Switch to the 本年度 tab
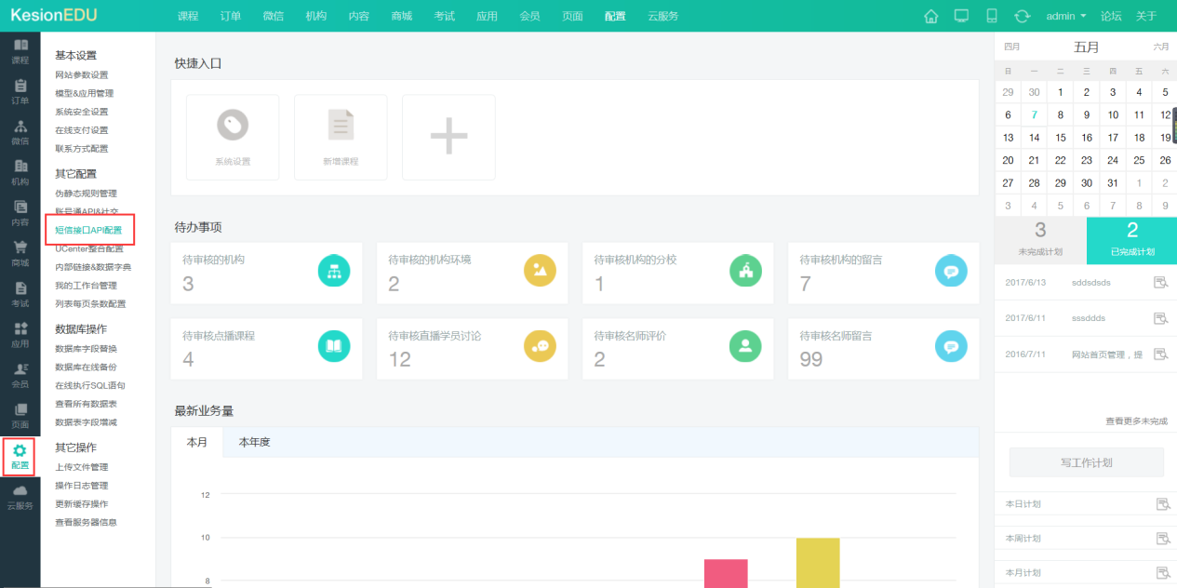Screen dimensions: 1177x588 [x=254, y=443]
